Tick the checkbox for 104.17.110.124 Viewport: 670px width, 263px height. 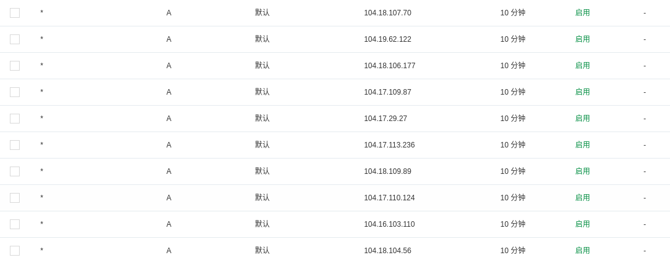15,198
